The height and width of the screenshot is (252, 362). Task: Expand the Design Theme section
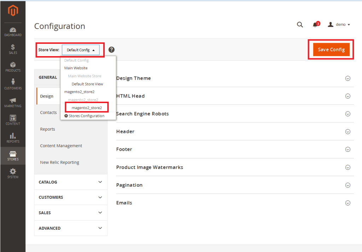click(348, 78)
